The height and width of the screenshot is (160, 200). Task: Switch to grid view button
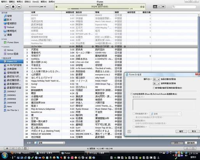(159, 7)
